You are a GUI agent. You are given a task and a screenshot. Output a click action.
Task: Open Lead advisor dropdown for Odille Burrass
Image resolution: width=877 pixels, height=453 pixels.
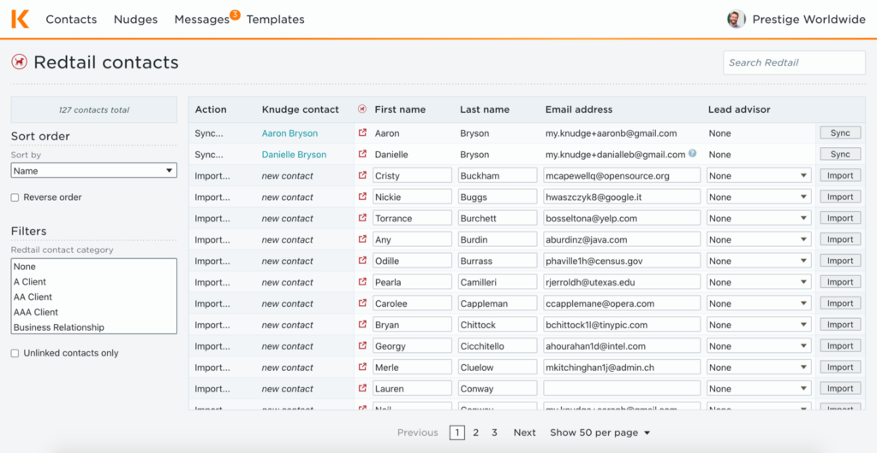pyautogui.click(x=759, y=261)
